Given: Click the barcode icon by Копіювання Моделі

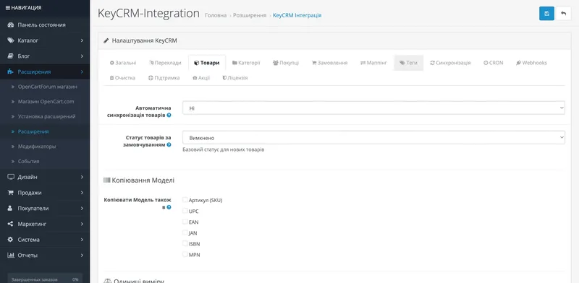Looking at the screenshot, I should point(106,180).
